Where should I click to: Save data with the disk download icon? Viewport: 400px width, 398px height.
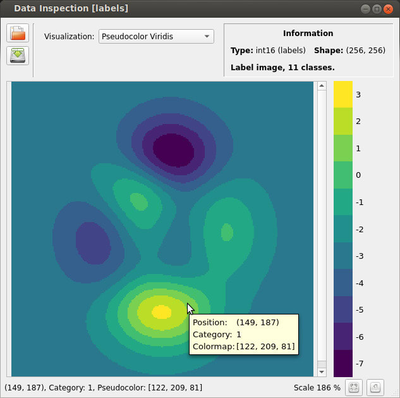(x=18, y=56)
